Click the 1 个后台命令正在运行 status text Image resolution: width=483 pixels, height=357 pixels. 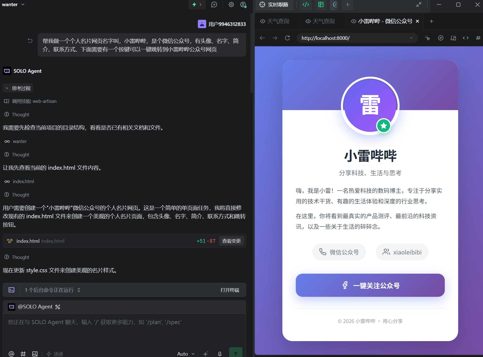coord(49,290)
